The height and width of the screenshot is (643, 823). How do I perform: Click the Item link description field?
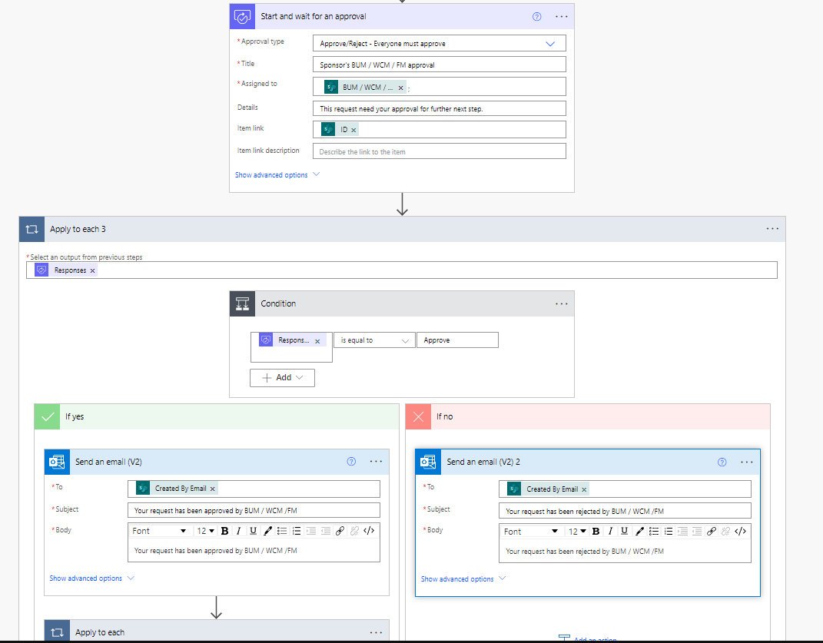coord(440,151)
